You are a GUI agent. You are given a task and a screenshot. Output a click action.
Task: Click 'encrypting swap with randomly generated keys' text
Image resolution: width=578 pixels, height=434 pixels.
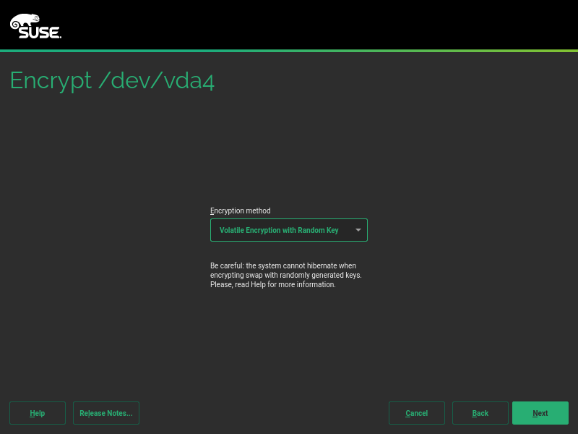point(285,275)
